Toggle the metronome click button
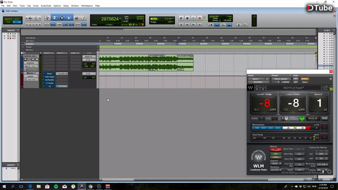The image size is (338, 190). pyautogui.click(x=217, y=25)
